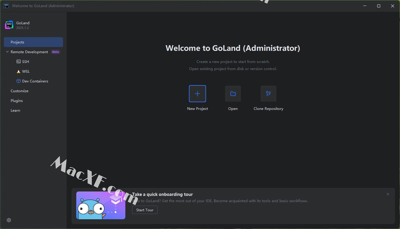The height and width of the screenshot is (229, 400).
Task: Open the Plugins section
Action: [x=17, y=101]
